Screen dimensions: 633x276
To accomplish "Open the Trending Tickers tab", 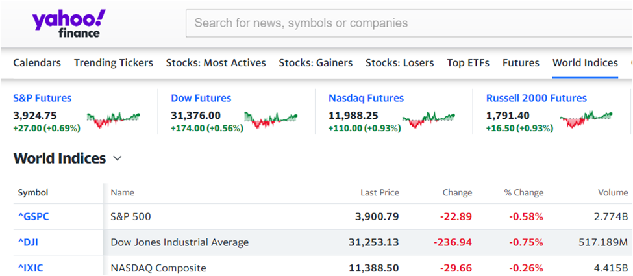I will tap(114, 63).
